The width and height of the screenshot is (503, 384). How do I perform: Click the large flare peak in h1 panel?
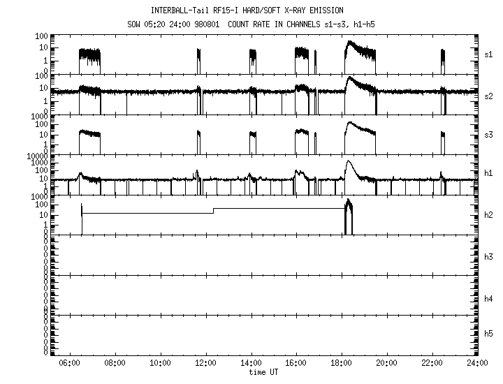click(348, 162)
